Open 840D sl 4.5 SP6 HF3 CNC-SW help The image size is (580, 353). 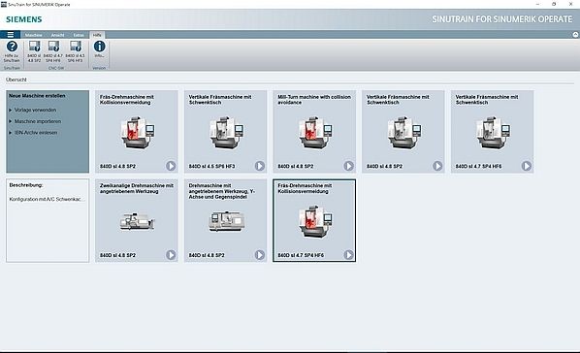tap(75, 51)
